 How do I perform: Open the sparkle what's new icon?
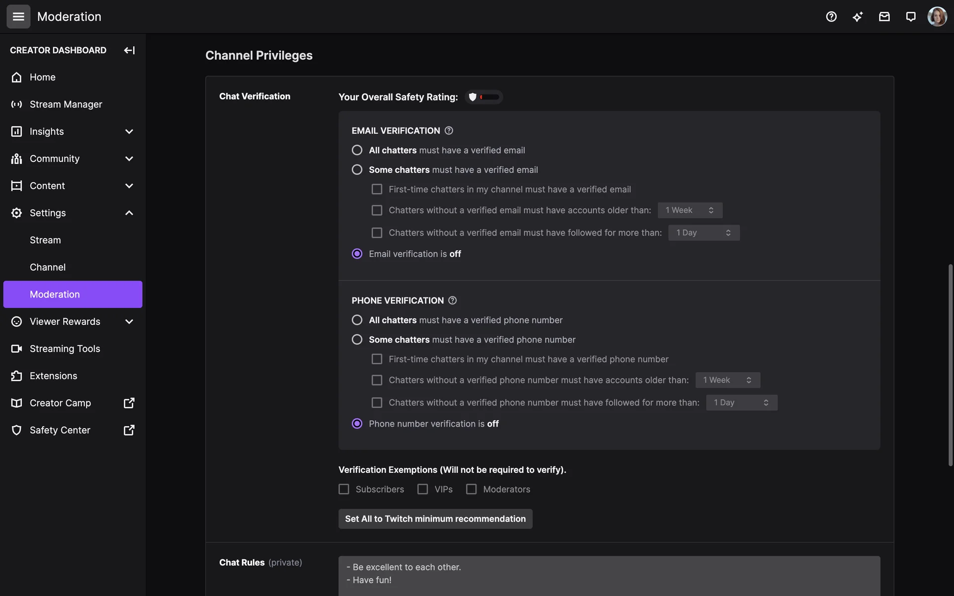coord(858,16)
